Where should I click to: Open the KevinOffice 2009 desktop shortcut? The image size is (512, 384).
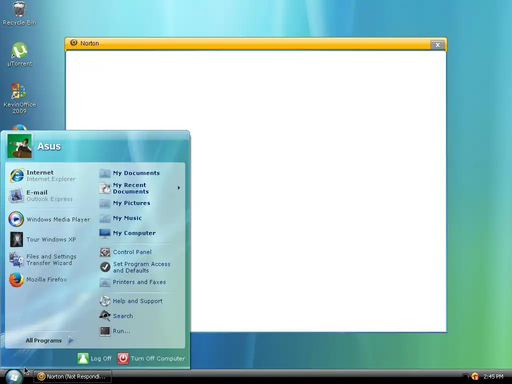(19, 98)
